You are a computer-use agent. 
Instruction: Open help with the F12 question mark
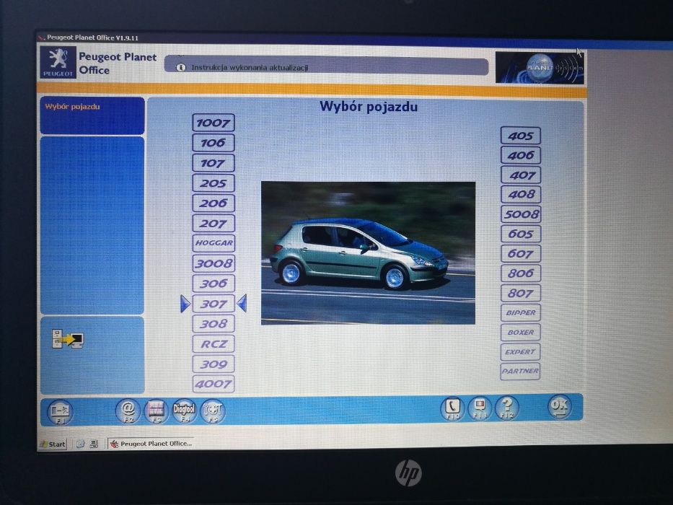(507, 408)
